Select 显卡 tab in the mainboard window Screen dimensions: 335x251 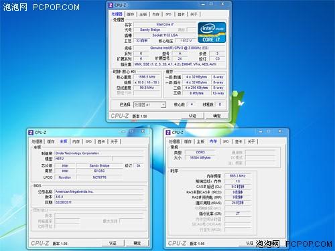[101, 141]
